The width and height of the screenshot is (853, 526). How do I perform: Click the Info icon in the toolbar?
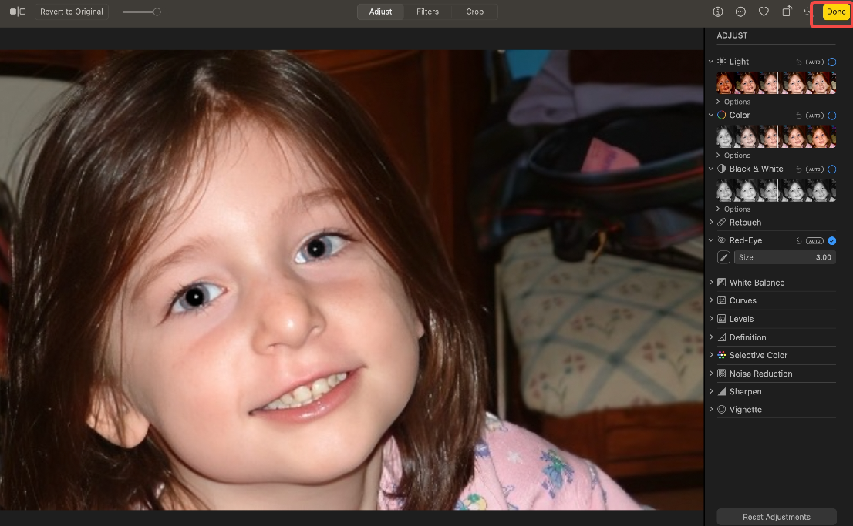point(717,12)
